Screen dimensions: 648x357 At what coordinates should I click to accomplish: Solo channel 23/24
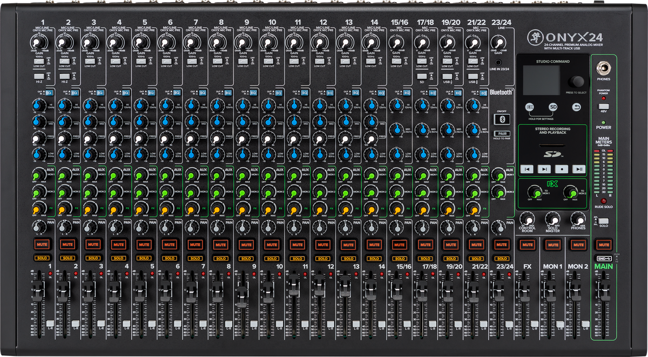click(x=502, y=258)
